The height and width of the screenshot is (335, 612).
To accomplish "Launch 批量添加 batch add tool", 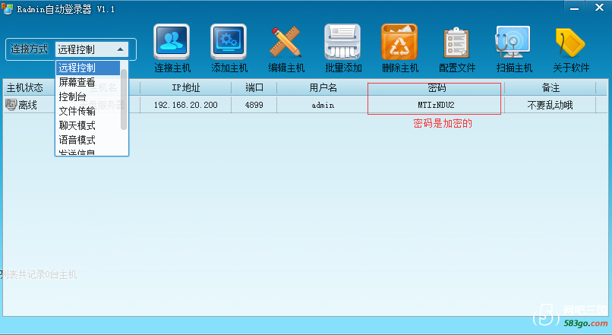I will tap(342, 43).
